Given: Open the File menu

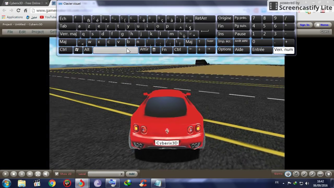Looking at the screenshot, I should point(10,32).
